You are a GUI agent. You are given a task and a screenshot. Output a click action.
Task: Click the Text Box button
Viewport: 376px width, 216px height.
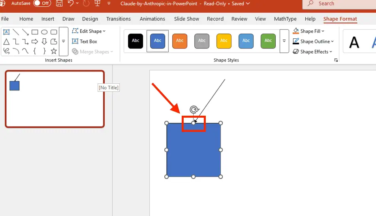tap(85, 41)
